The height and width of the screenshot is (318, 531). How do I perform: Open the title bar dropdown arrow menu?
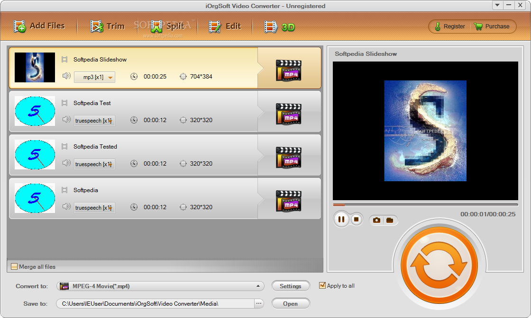(x=497, y=5)
